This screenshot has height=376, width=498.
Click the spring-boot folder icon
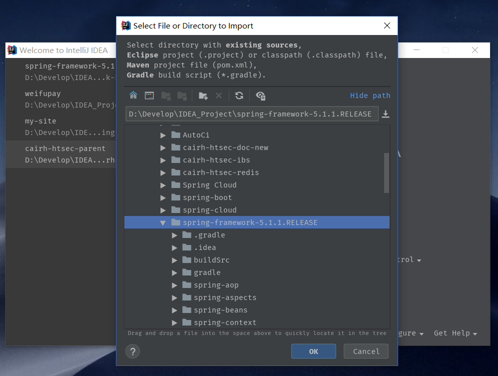coord(176,197)
